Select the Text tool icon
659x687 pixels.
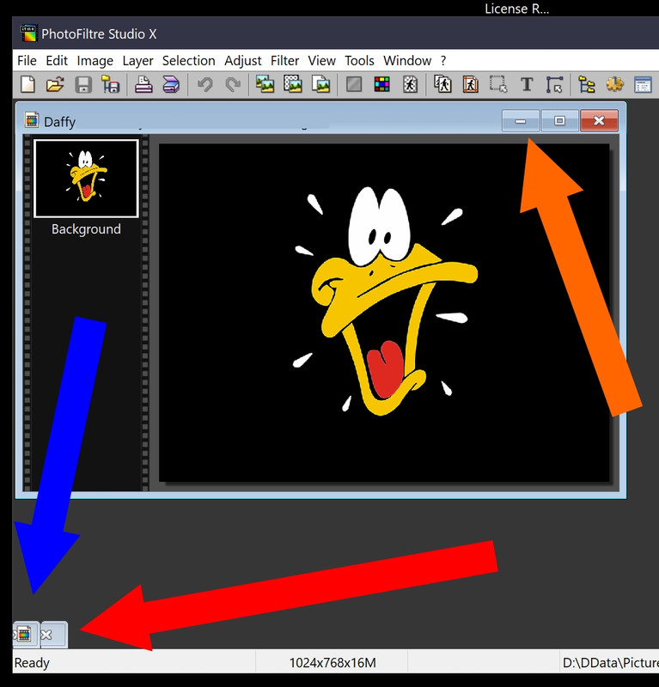click(527, 84)
